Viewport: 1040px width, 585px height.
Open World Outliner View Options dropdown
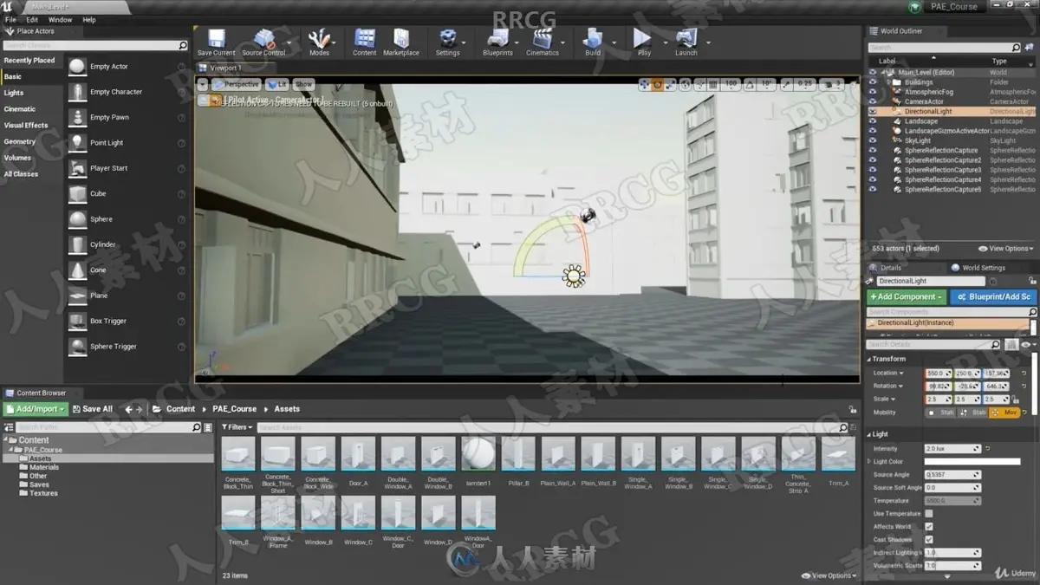click(x=1005, y=249)
